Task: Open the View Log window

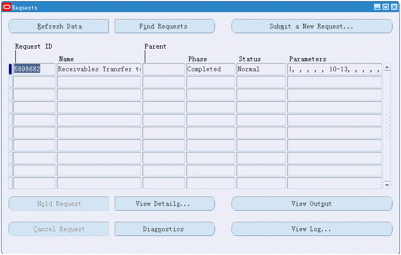Action: (x=312, y=229)
